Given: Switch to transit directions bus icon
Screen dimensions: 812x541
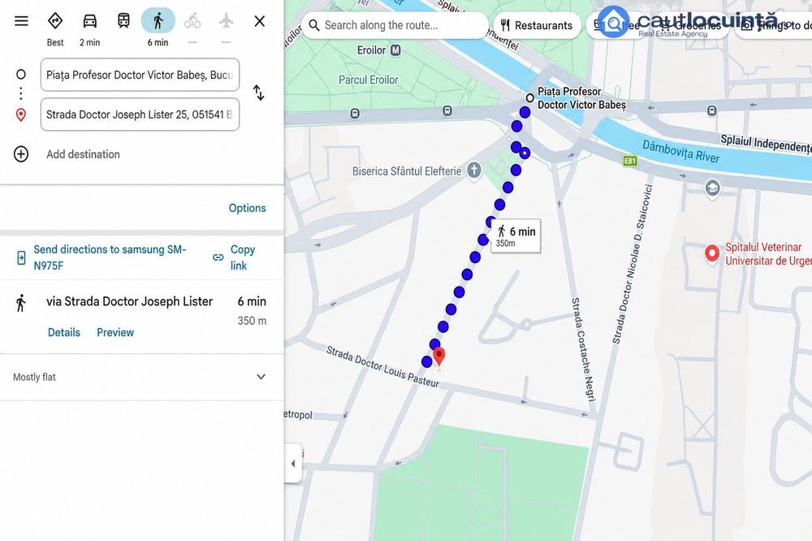Looking at the screenshot, I should [123, 21].
